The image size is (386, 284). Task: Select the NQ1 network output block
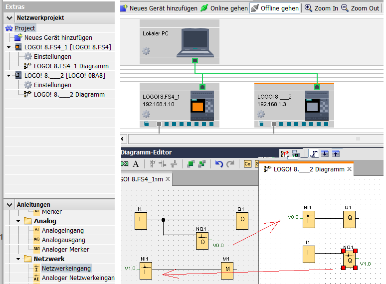[x=202, y=241]
